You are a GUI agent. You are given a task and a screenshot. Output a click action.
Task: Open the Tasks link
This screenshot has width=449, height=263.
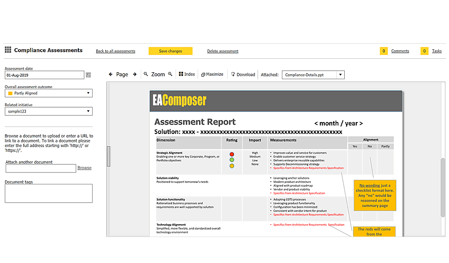pyautogui.click(x=437, y=51)
